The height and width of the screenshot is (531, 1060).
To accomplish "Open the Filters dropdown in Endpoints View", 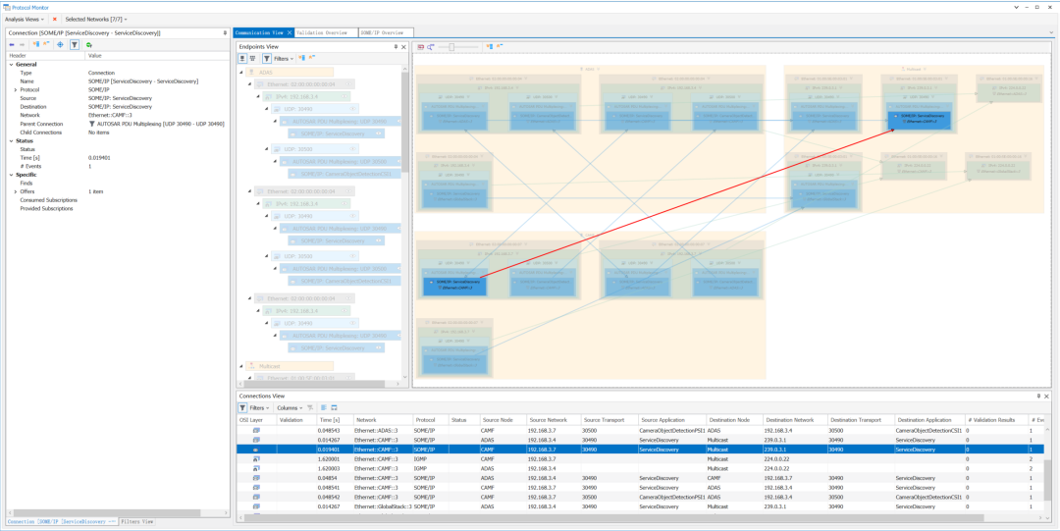I will point(284,59).
